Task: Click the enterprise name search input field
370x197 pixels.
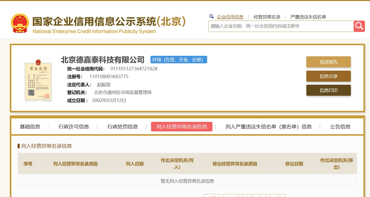Action: click(281, 26)
